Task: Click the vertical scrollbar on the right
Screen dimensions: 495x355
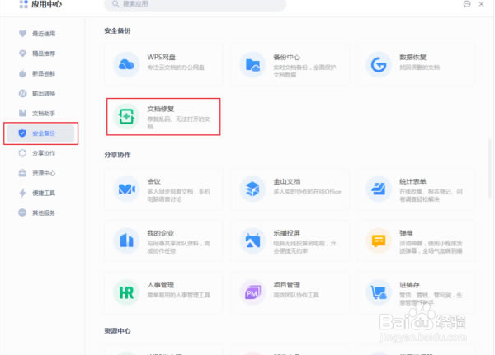Action: pyautogui.click(x=489, y=168)
